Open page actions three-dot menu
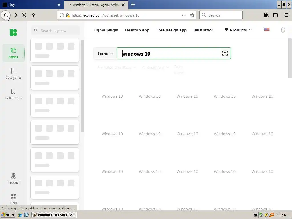Screen dimensions: 292x219 (184, 15)
